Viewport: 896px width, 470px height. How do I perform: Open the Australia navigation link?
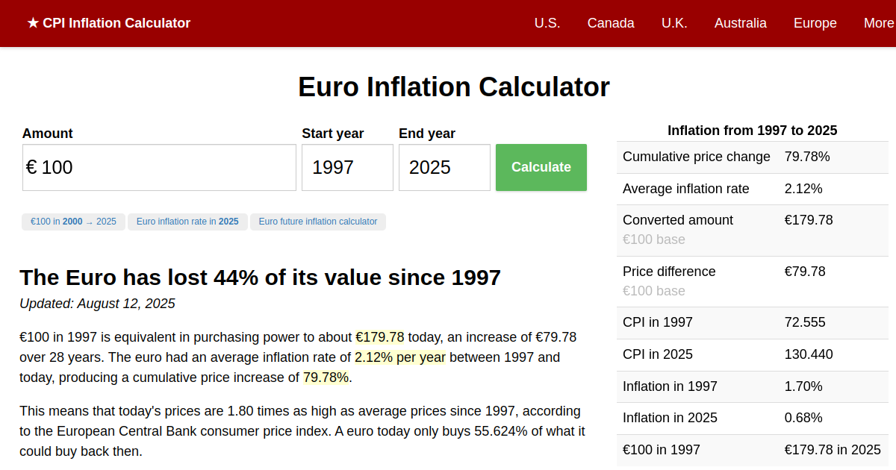tap(740, 23)
